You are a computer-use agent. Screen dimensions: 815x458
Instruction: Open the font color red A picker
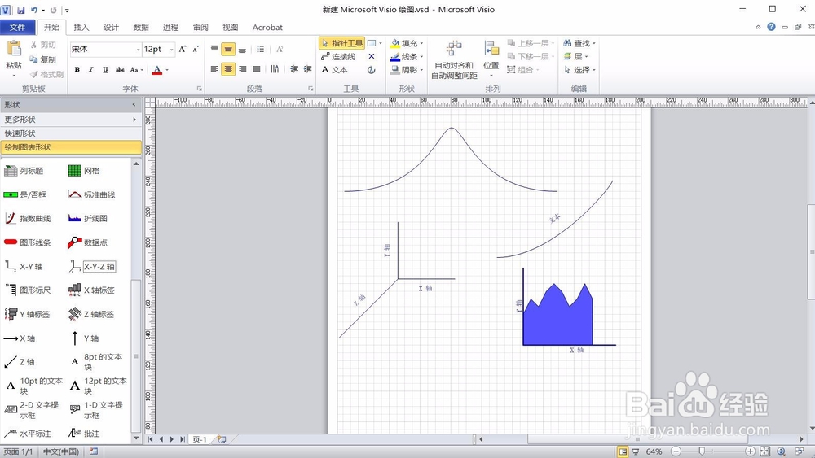point(157,69)
